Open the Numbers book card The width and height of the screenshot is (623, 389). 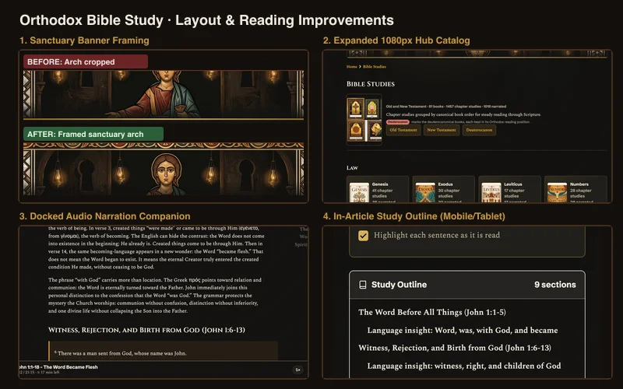pos(575,189)
